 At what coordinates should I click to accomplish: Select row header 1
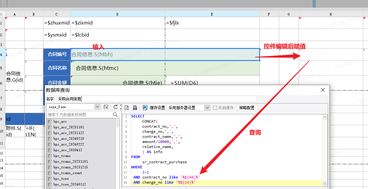(2, 23)
